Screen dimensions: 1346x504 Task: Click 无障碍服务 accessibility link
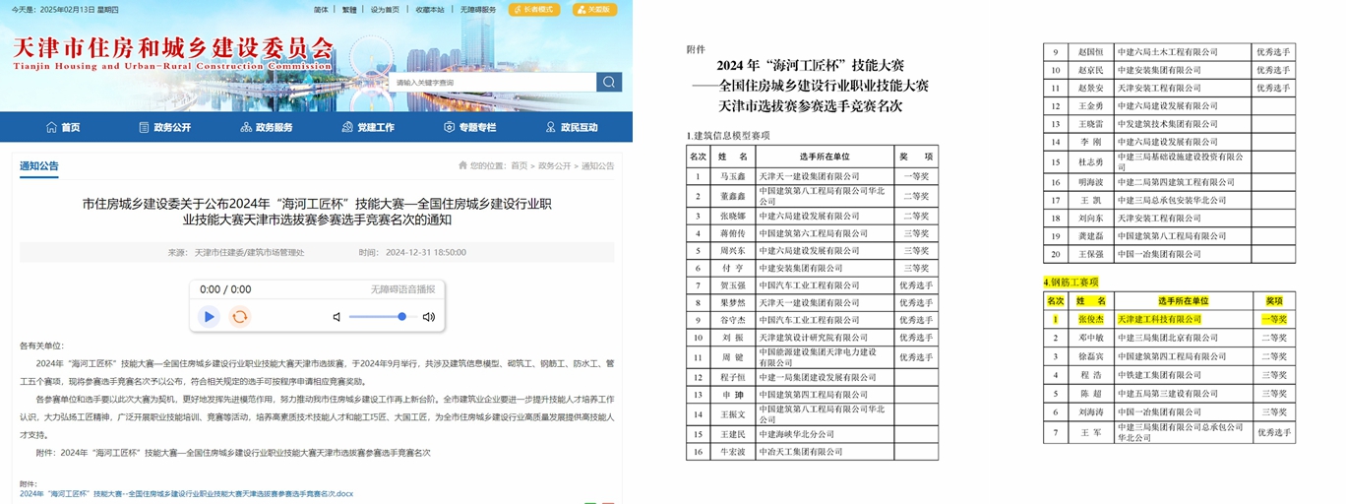[x=478, y=10]
